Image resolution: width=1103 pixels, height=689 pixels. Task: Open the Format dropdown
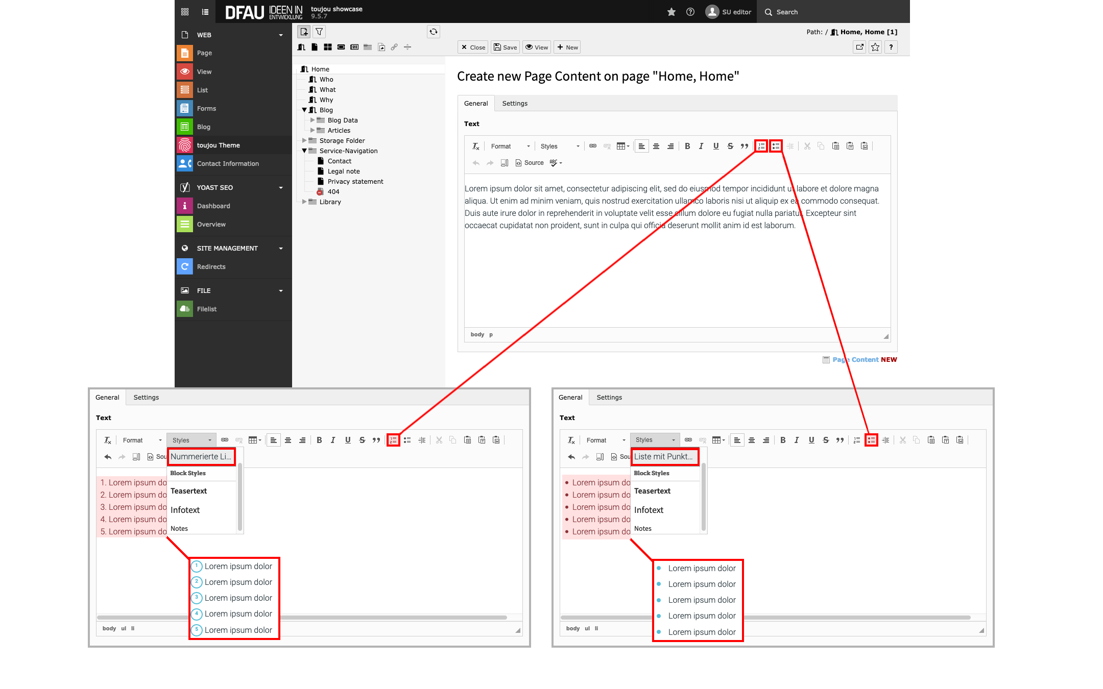[508, 146]
